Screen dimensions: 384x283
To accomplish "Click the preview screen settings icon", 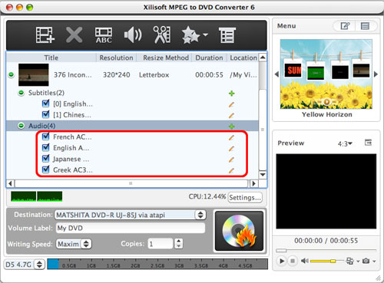I will coord(349,261).
